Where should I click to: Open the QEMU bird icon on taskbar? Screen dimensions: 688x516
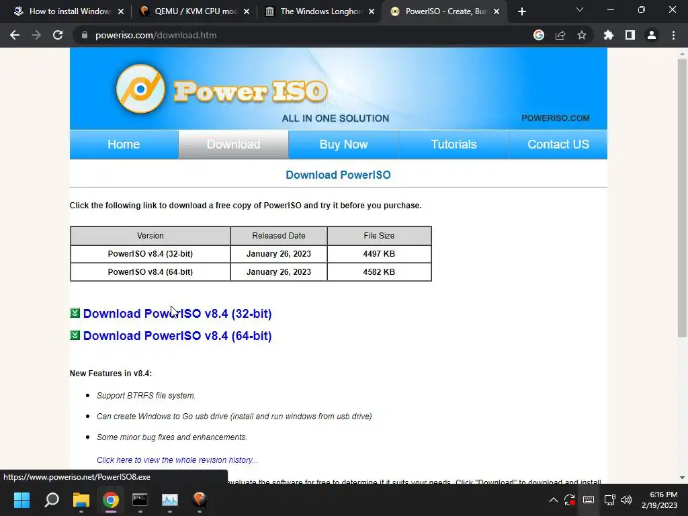click(x=200, y=500)
